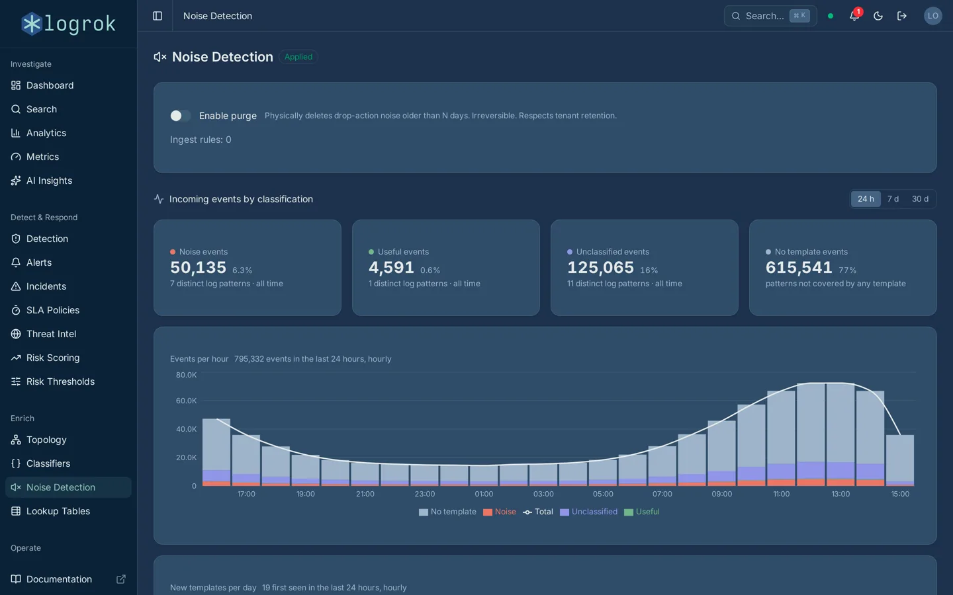Click the Threat Intel globe icon
The image size is (953, 595).
pos(16,334)
